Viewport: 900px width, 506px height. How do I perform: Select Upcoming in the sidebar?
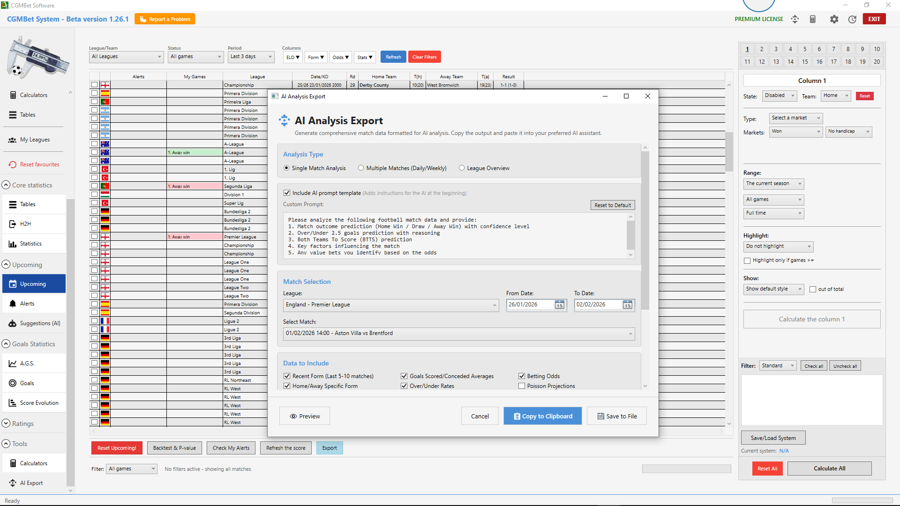point(33,283)
